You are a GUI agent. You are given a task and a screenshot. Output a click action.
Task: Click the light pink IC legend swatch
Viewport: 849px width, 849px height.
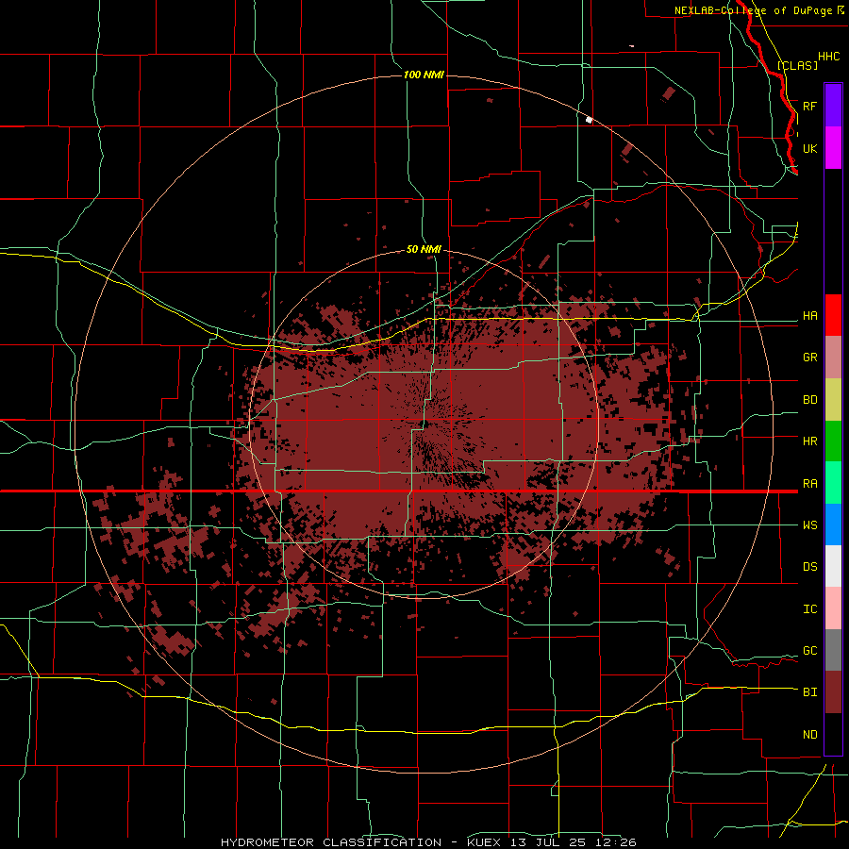click(833, 608)
